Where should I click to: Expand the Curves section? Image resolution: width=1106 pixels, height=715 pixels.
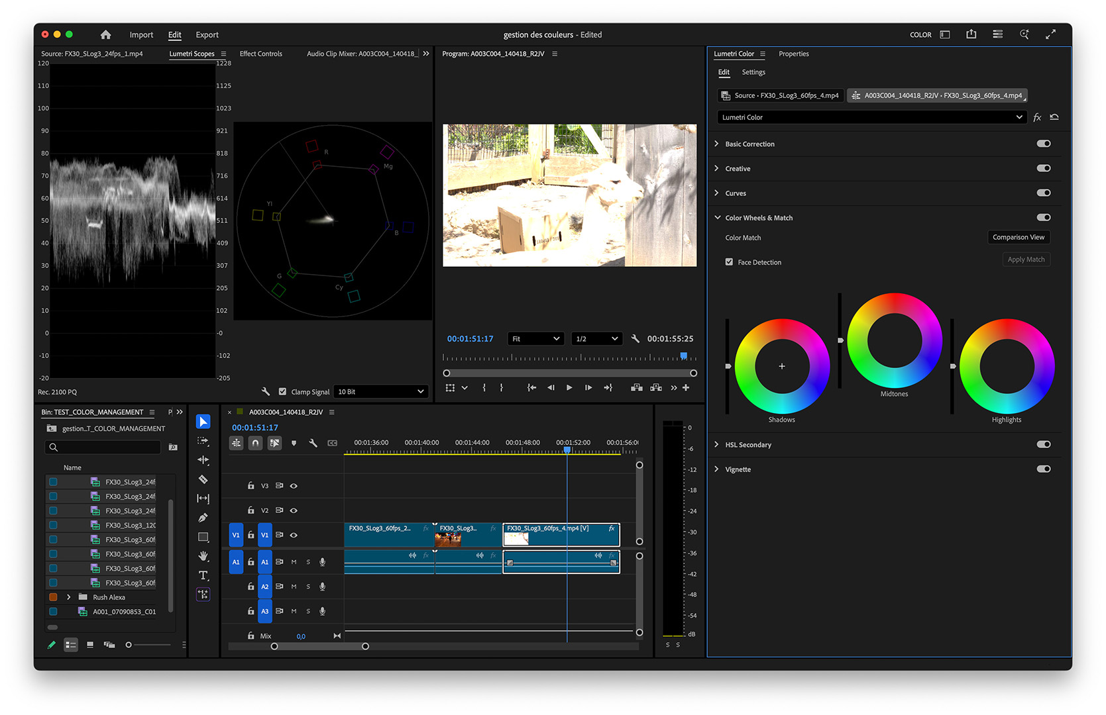(x=716, y=193)
